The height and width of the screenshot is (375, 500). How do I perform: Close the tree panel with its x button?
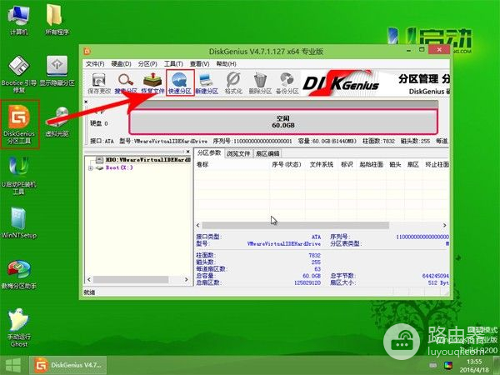pyautogui.click(x=187, y=152)
